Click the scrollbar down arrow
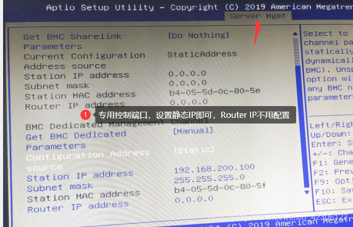Screen dimensions: 353x227 [306, 192]
